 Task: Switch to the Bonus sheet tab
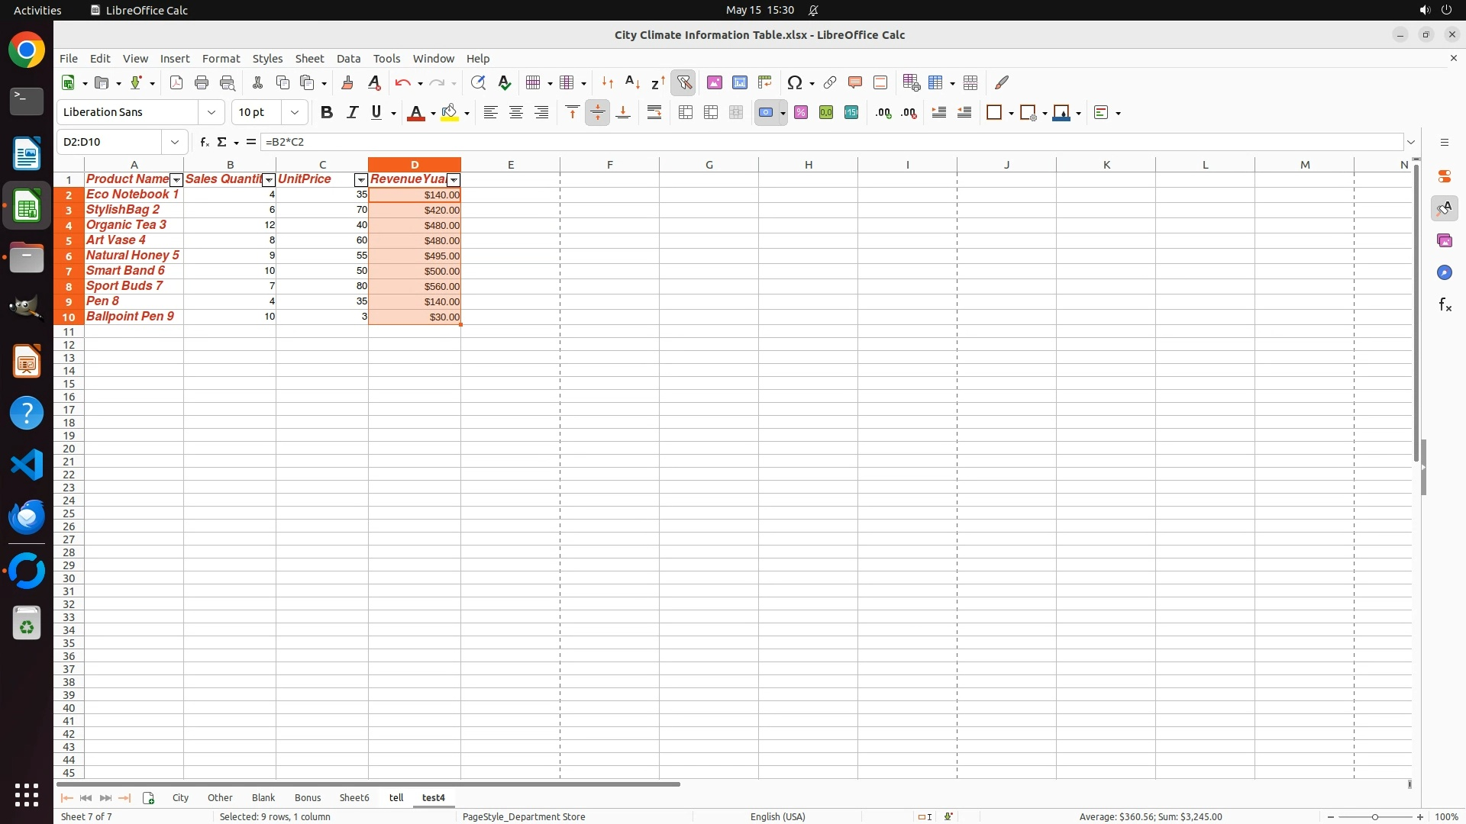[307, 797]
